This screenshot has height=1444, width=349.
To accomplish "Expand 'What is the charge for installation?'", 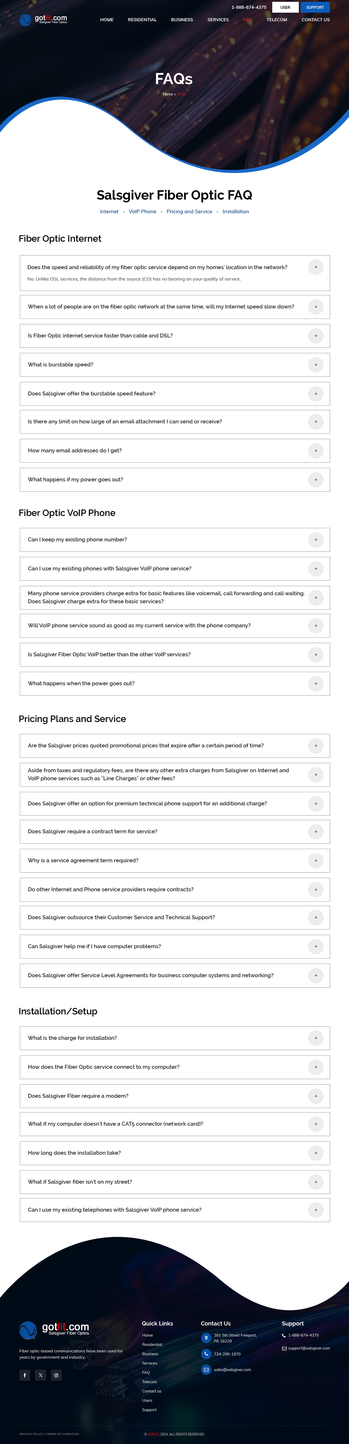I will tap(175, 1038).
